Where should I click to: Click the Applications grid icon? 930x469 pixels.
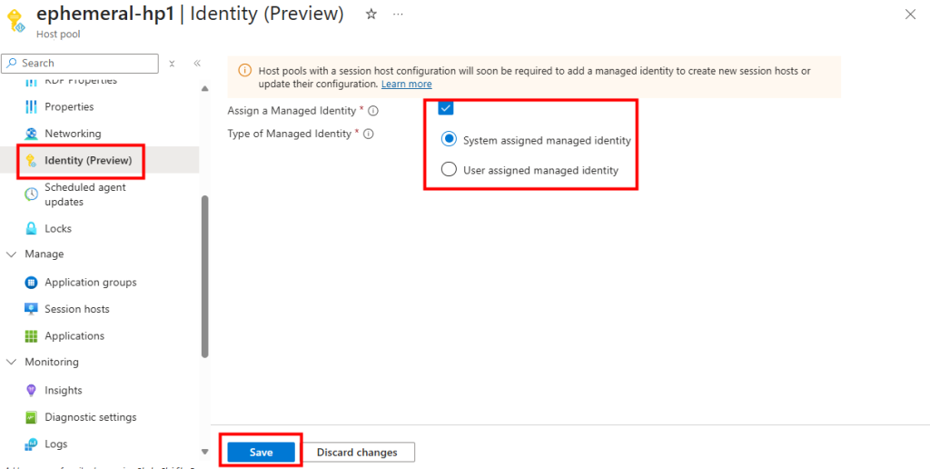click(31, 336)
